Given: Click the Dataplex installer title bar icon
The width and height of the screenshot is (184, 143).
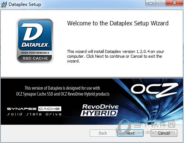Looking at the screenshot, I should [4, 4].
